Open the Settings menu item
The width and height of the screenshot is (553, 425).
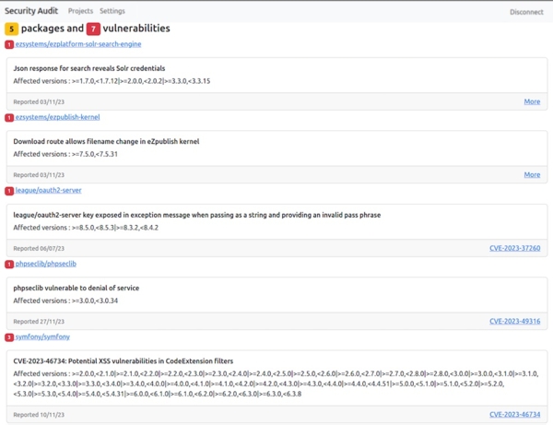point(112,11)
